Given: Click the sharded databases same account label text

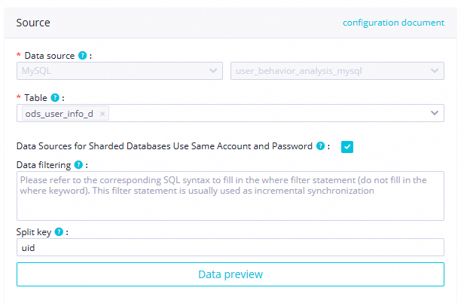Looking at the screenshot, I should click(x=164, y=146).
